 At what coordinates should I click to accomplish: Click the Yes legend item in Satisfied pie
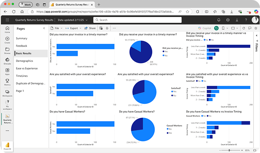174,91
